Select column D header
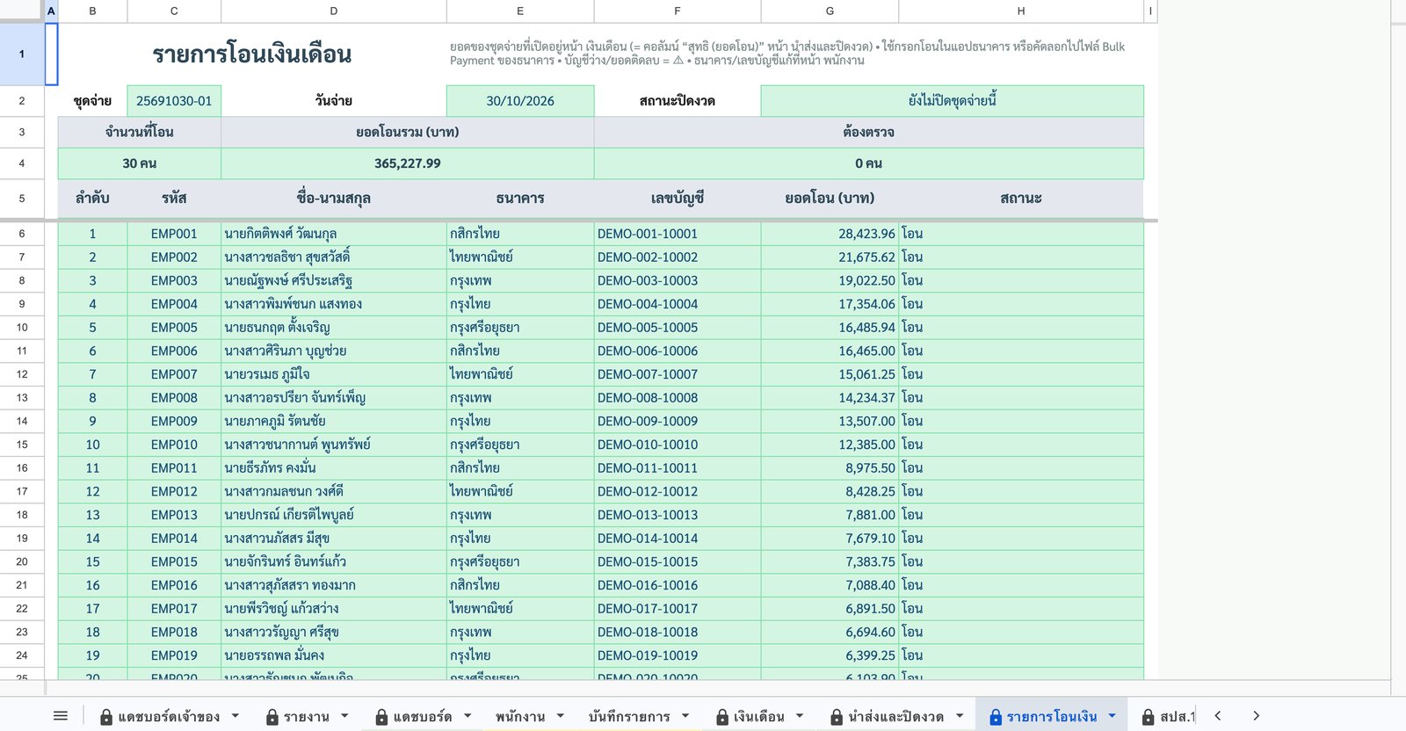Screen dimensions: 1406x731 click(334, 11)
